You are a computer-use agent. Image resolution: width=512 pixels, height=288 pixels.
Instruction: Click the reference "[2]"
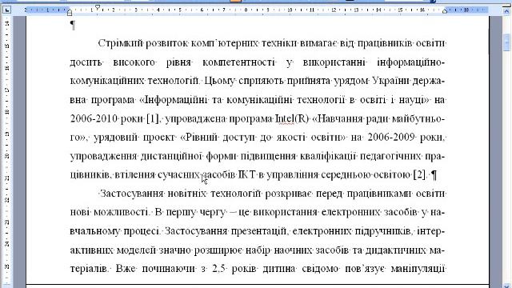(419, 175)
